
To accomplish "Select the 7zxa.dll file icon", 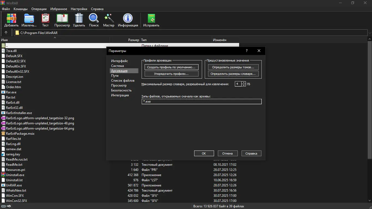I will (3, 51).
